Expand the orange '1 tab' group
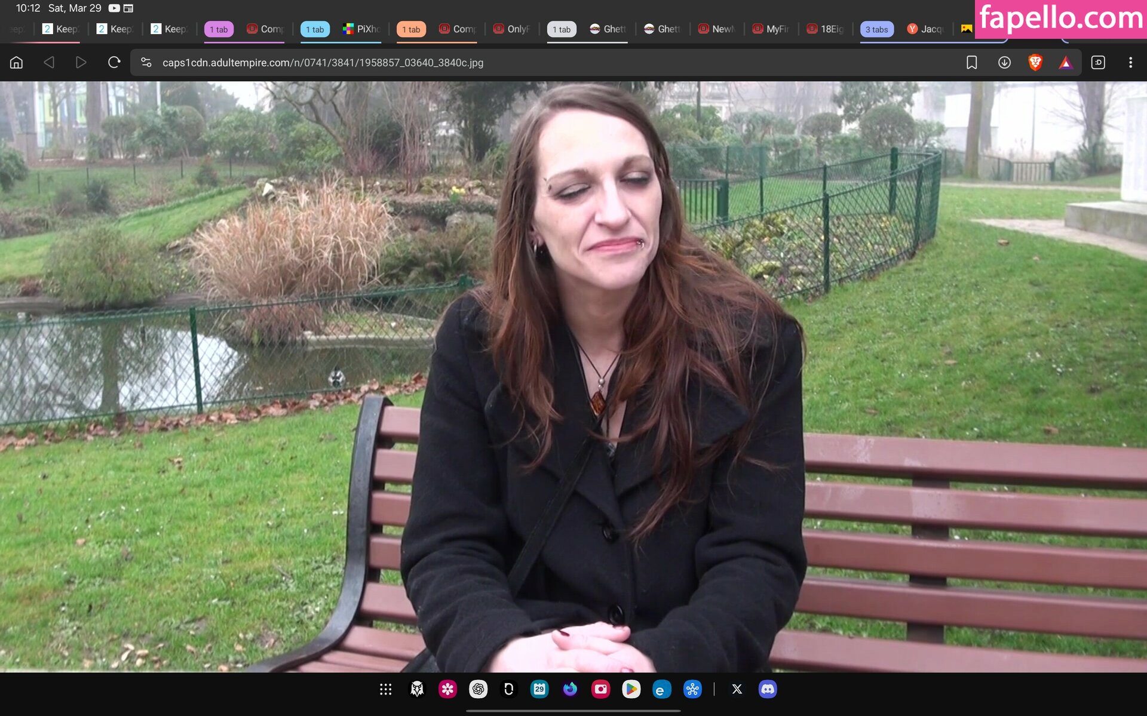This screenshot has width=1147, height=716. pyautogui.click(x=411, y=29)
